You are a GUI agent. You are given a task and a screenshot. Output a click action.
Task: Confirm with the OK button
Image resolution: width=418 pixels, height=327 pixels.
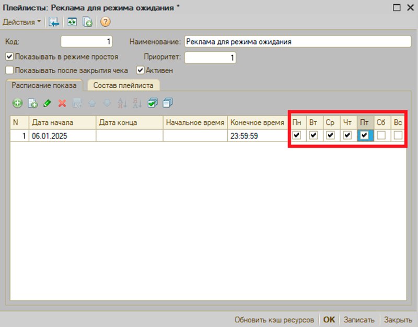329,320
